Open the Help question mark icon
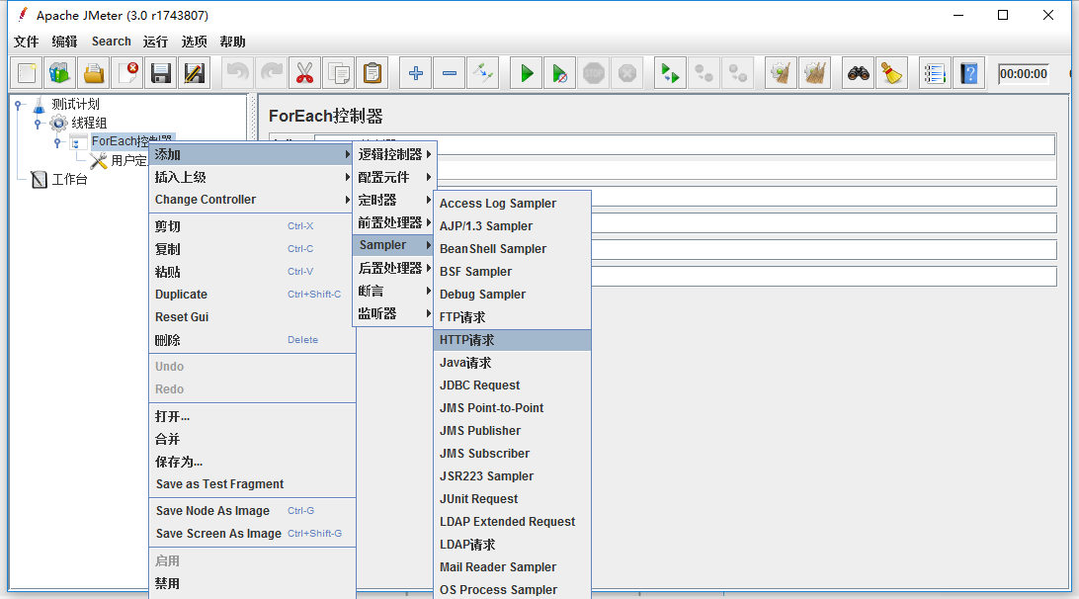Image resolution: width=1079 pixels, height=599 pixels. tap(968, 73)
